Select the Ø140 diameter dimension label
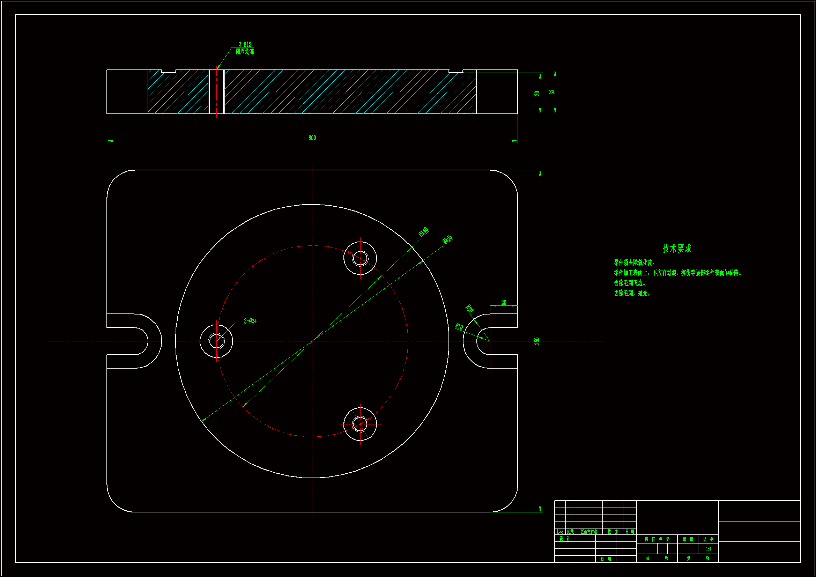The width and height of the screenshot is (816, 577). [423, 232]
